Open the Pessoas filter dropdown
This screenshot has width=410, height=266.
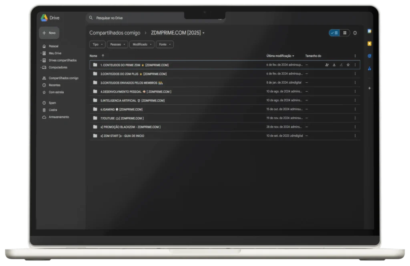tap(117, 44)
